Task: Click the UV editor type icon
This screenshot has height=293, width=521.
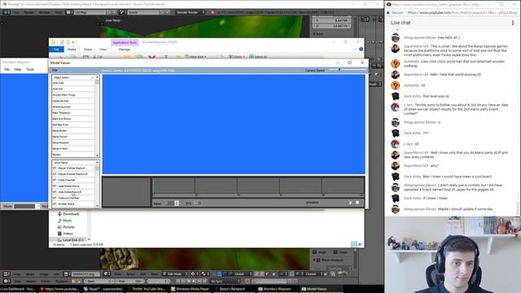Action: [7, 274]
